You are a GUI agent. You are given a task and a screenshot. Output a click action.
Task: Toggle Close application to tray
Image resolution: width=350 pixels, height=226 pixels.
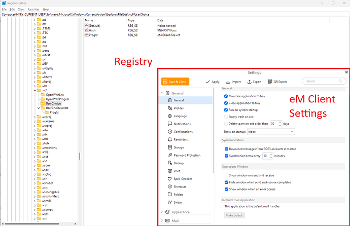click(226, 103)
